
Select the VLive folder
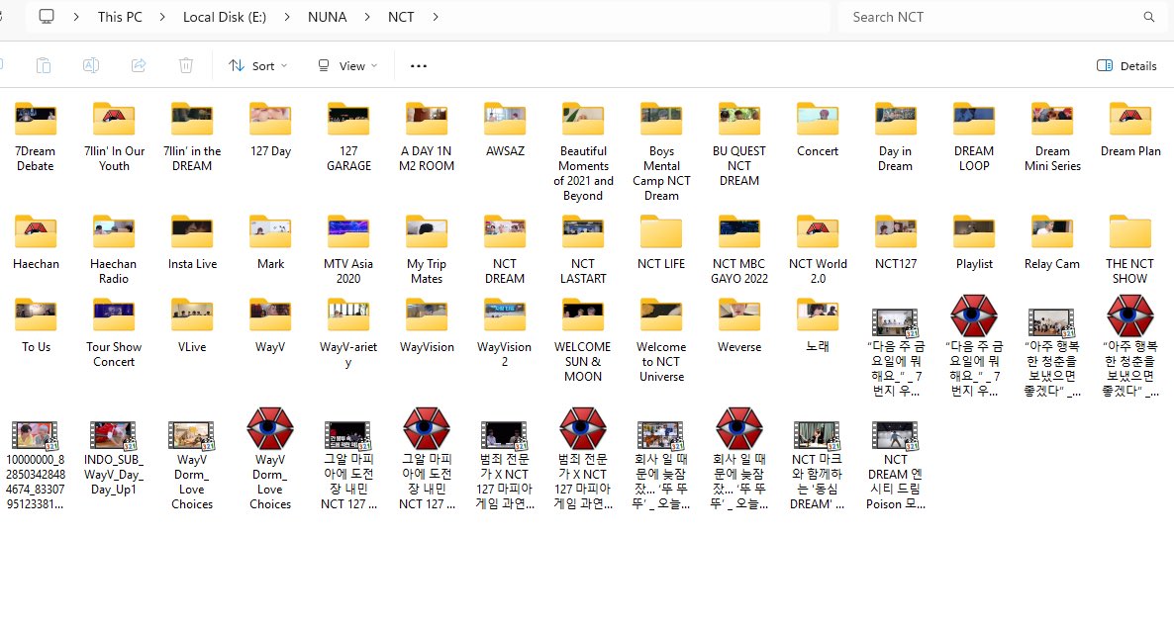[192, 325]
